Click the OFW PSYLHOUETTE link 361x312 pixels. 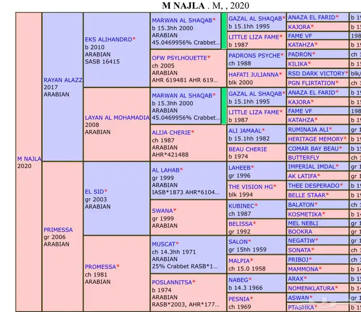point(179,58)
